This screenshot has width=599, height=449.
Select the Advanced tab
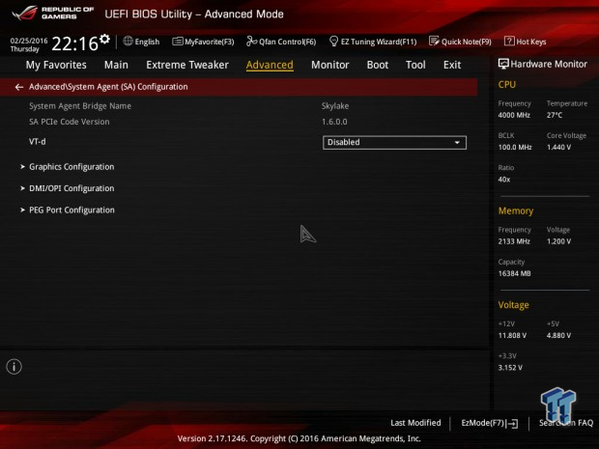pos(270,65)
